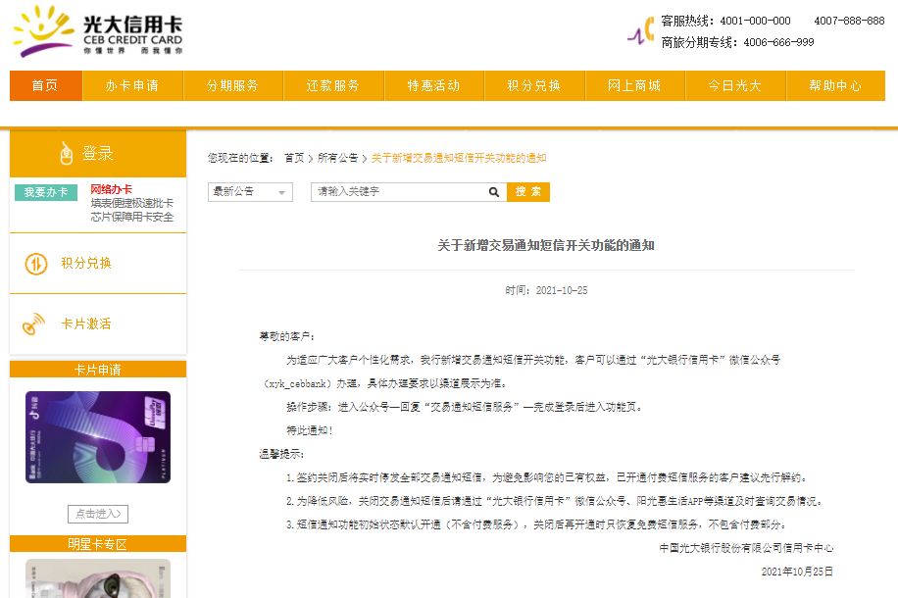Viewport: 898px width, 598px height.
Task: Click the announcement title 关于新增交易通知短信开关功能的通知
Action: [546, 246]
